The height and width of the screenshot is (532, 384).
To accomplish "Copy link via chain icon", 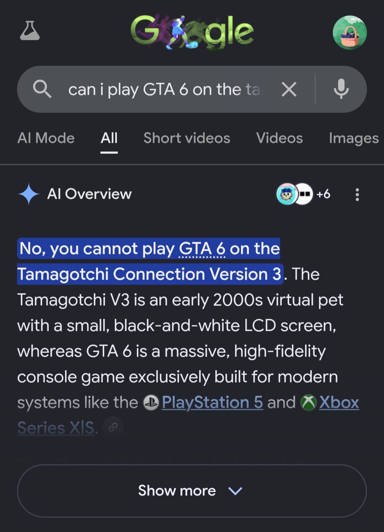I will click(113, 427).
